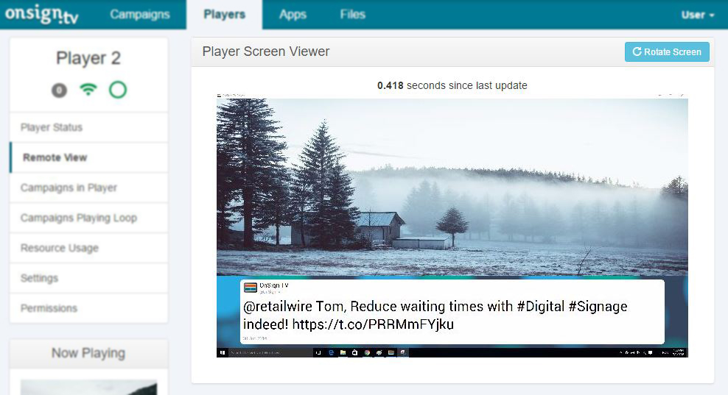Select the Players tab
Image resolution: width=728 pixels, height=395 pixels.
[224, 15]
